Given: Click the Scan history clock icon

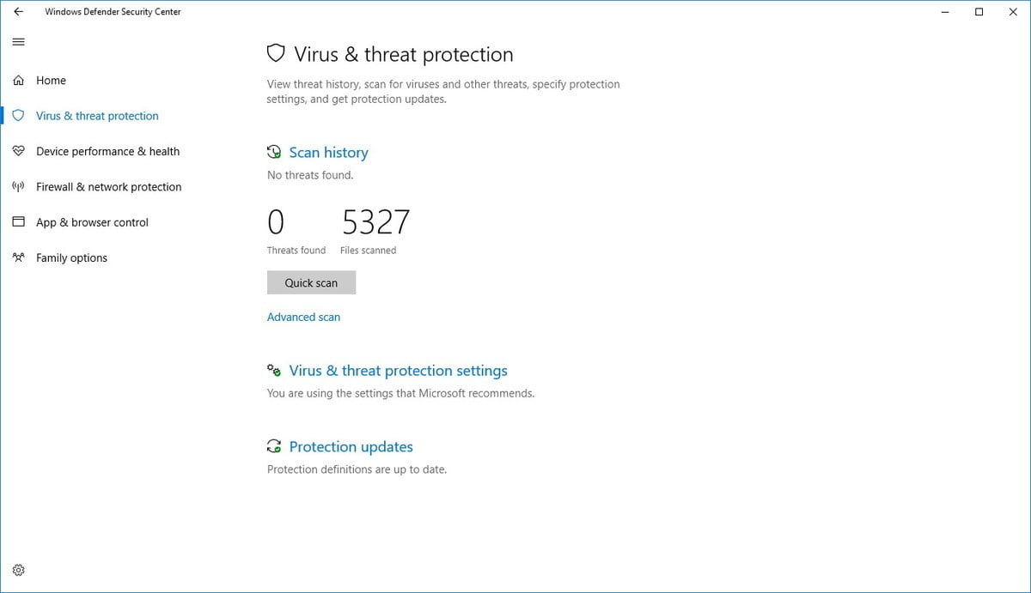Looking at the screenshot, I should [x=274, y=153].
